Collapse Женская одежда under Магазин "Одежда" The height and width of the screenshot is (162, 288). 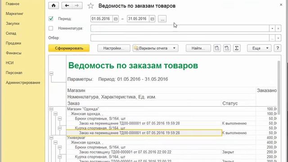tap(55, 114)
